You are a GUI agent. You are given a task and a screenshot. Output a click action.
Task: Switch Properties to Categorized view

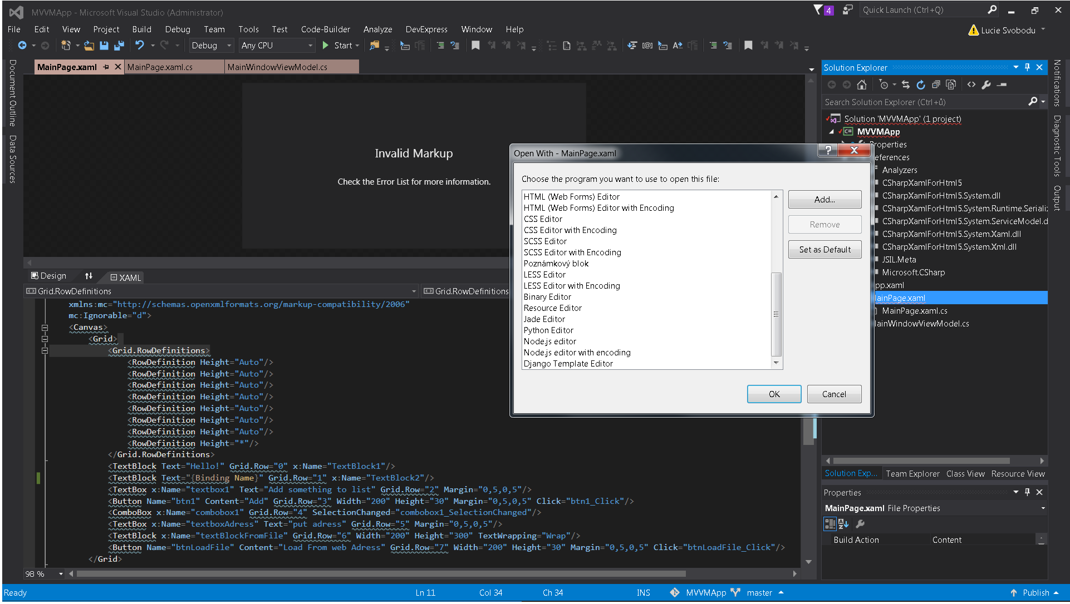click(830, 524)
